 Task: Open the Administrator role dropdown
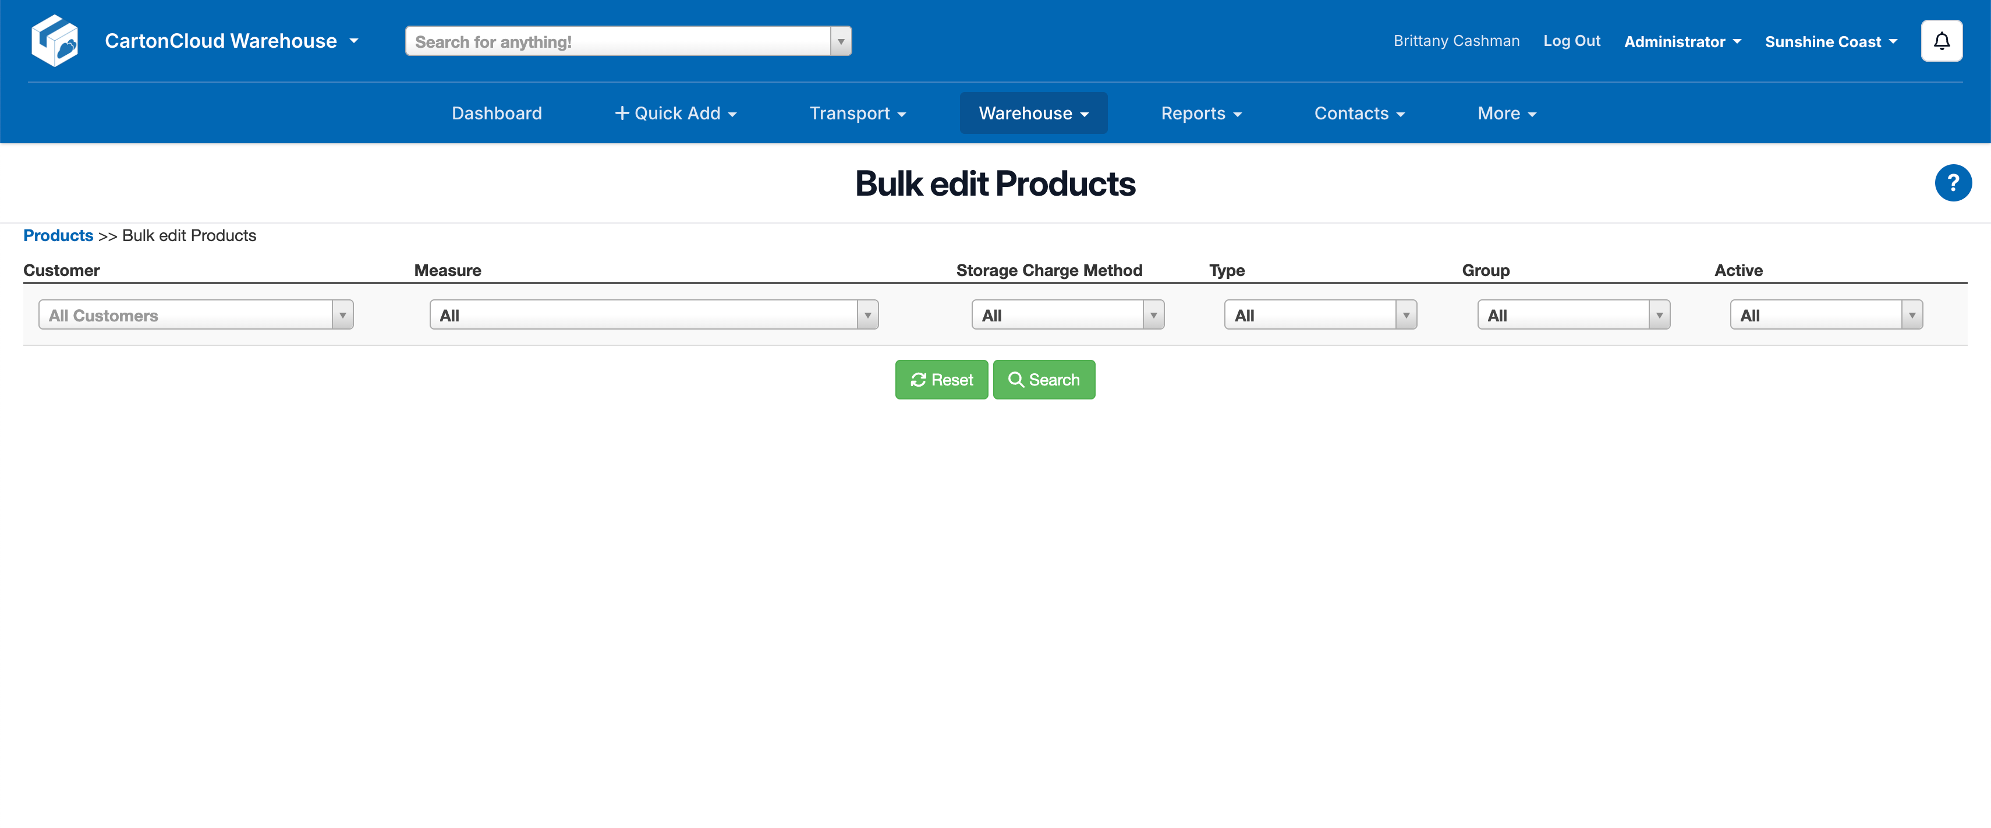[1682, 42]
